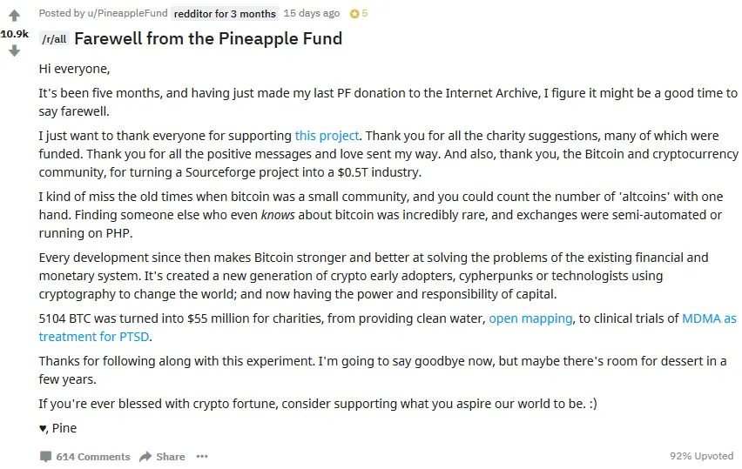The width and height of the screenshot is (742, 469).
Task: Follow the 'open mapping' link
Action: pos(530,318)
